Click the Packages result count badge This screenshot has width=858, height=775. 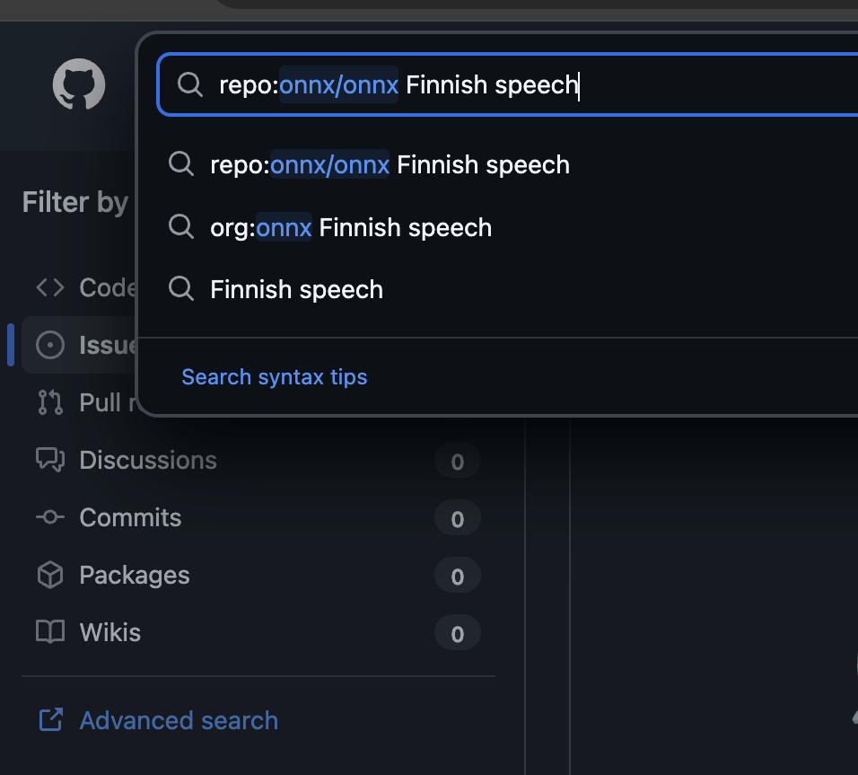coord(457,577)
